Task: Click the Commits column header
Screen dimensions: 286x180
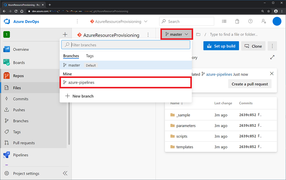Action: pyautogui.click(x=246, y=103)
